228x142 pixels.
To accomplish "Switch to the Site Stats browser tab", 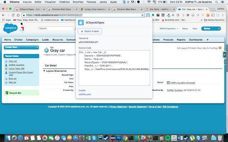I will [x=160, y=9].
